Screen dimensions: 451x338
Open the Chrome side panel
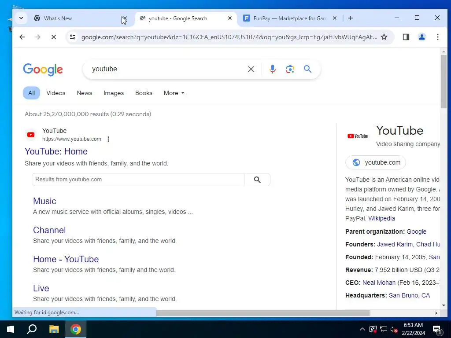click(x=406, y=37)
